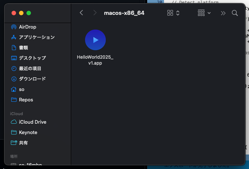Click the download arrow icon beside ダウンロード

click(14, 79)
